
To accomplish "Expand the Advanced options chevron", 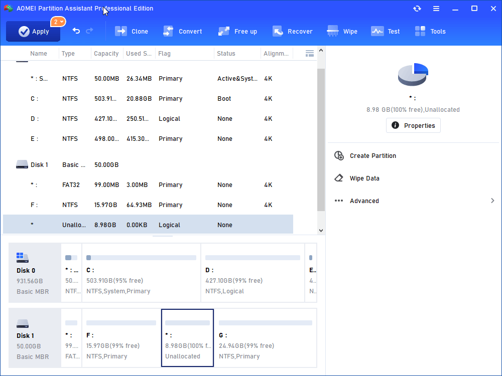I will click(x=492, y=201).
